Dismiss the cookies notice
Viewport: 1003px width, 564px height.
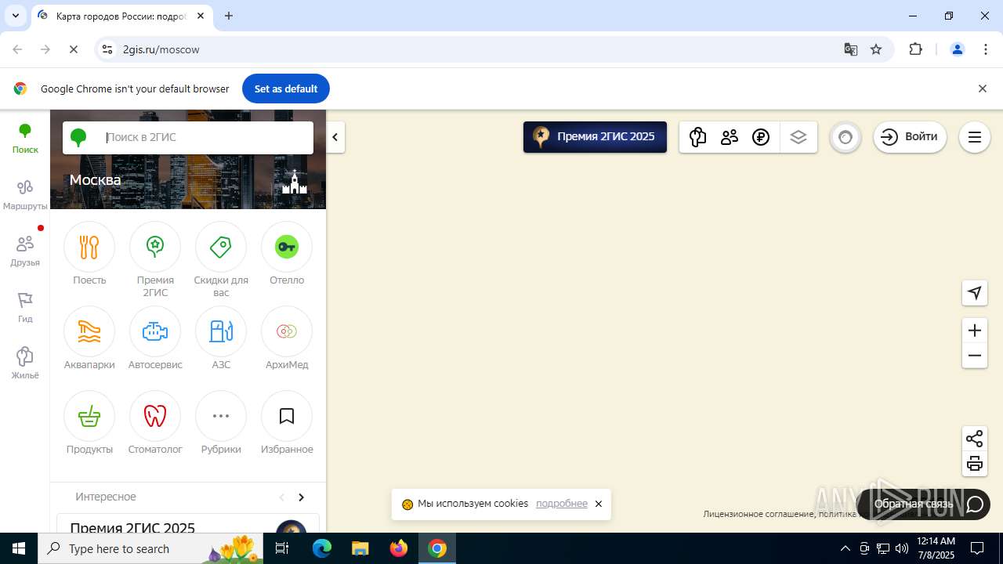[x=599, y=504]
